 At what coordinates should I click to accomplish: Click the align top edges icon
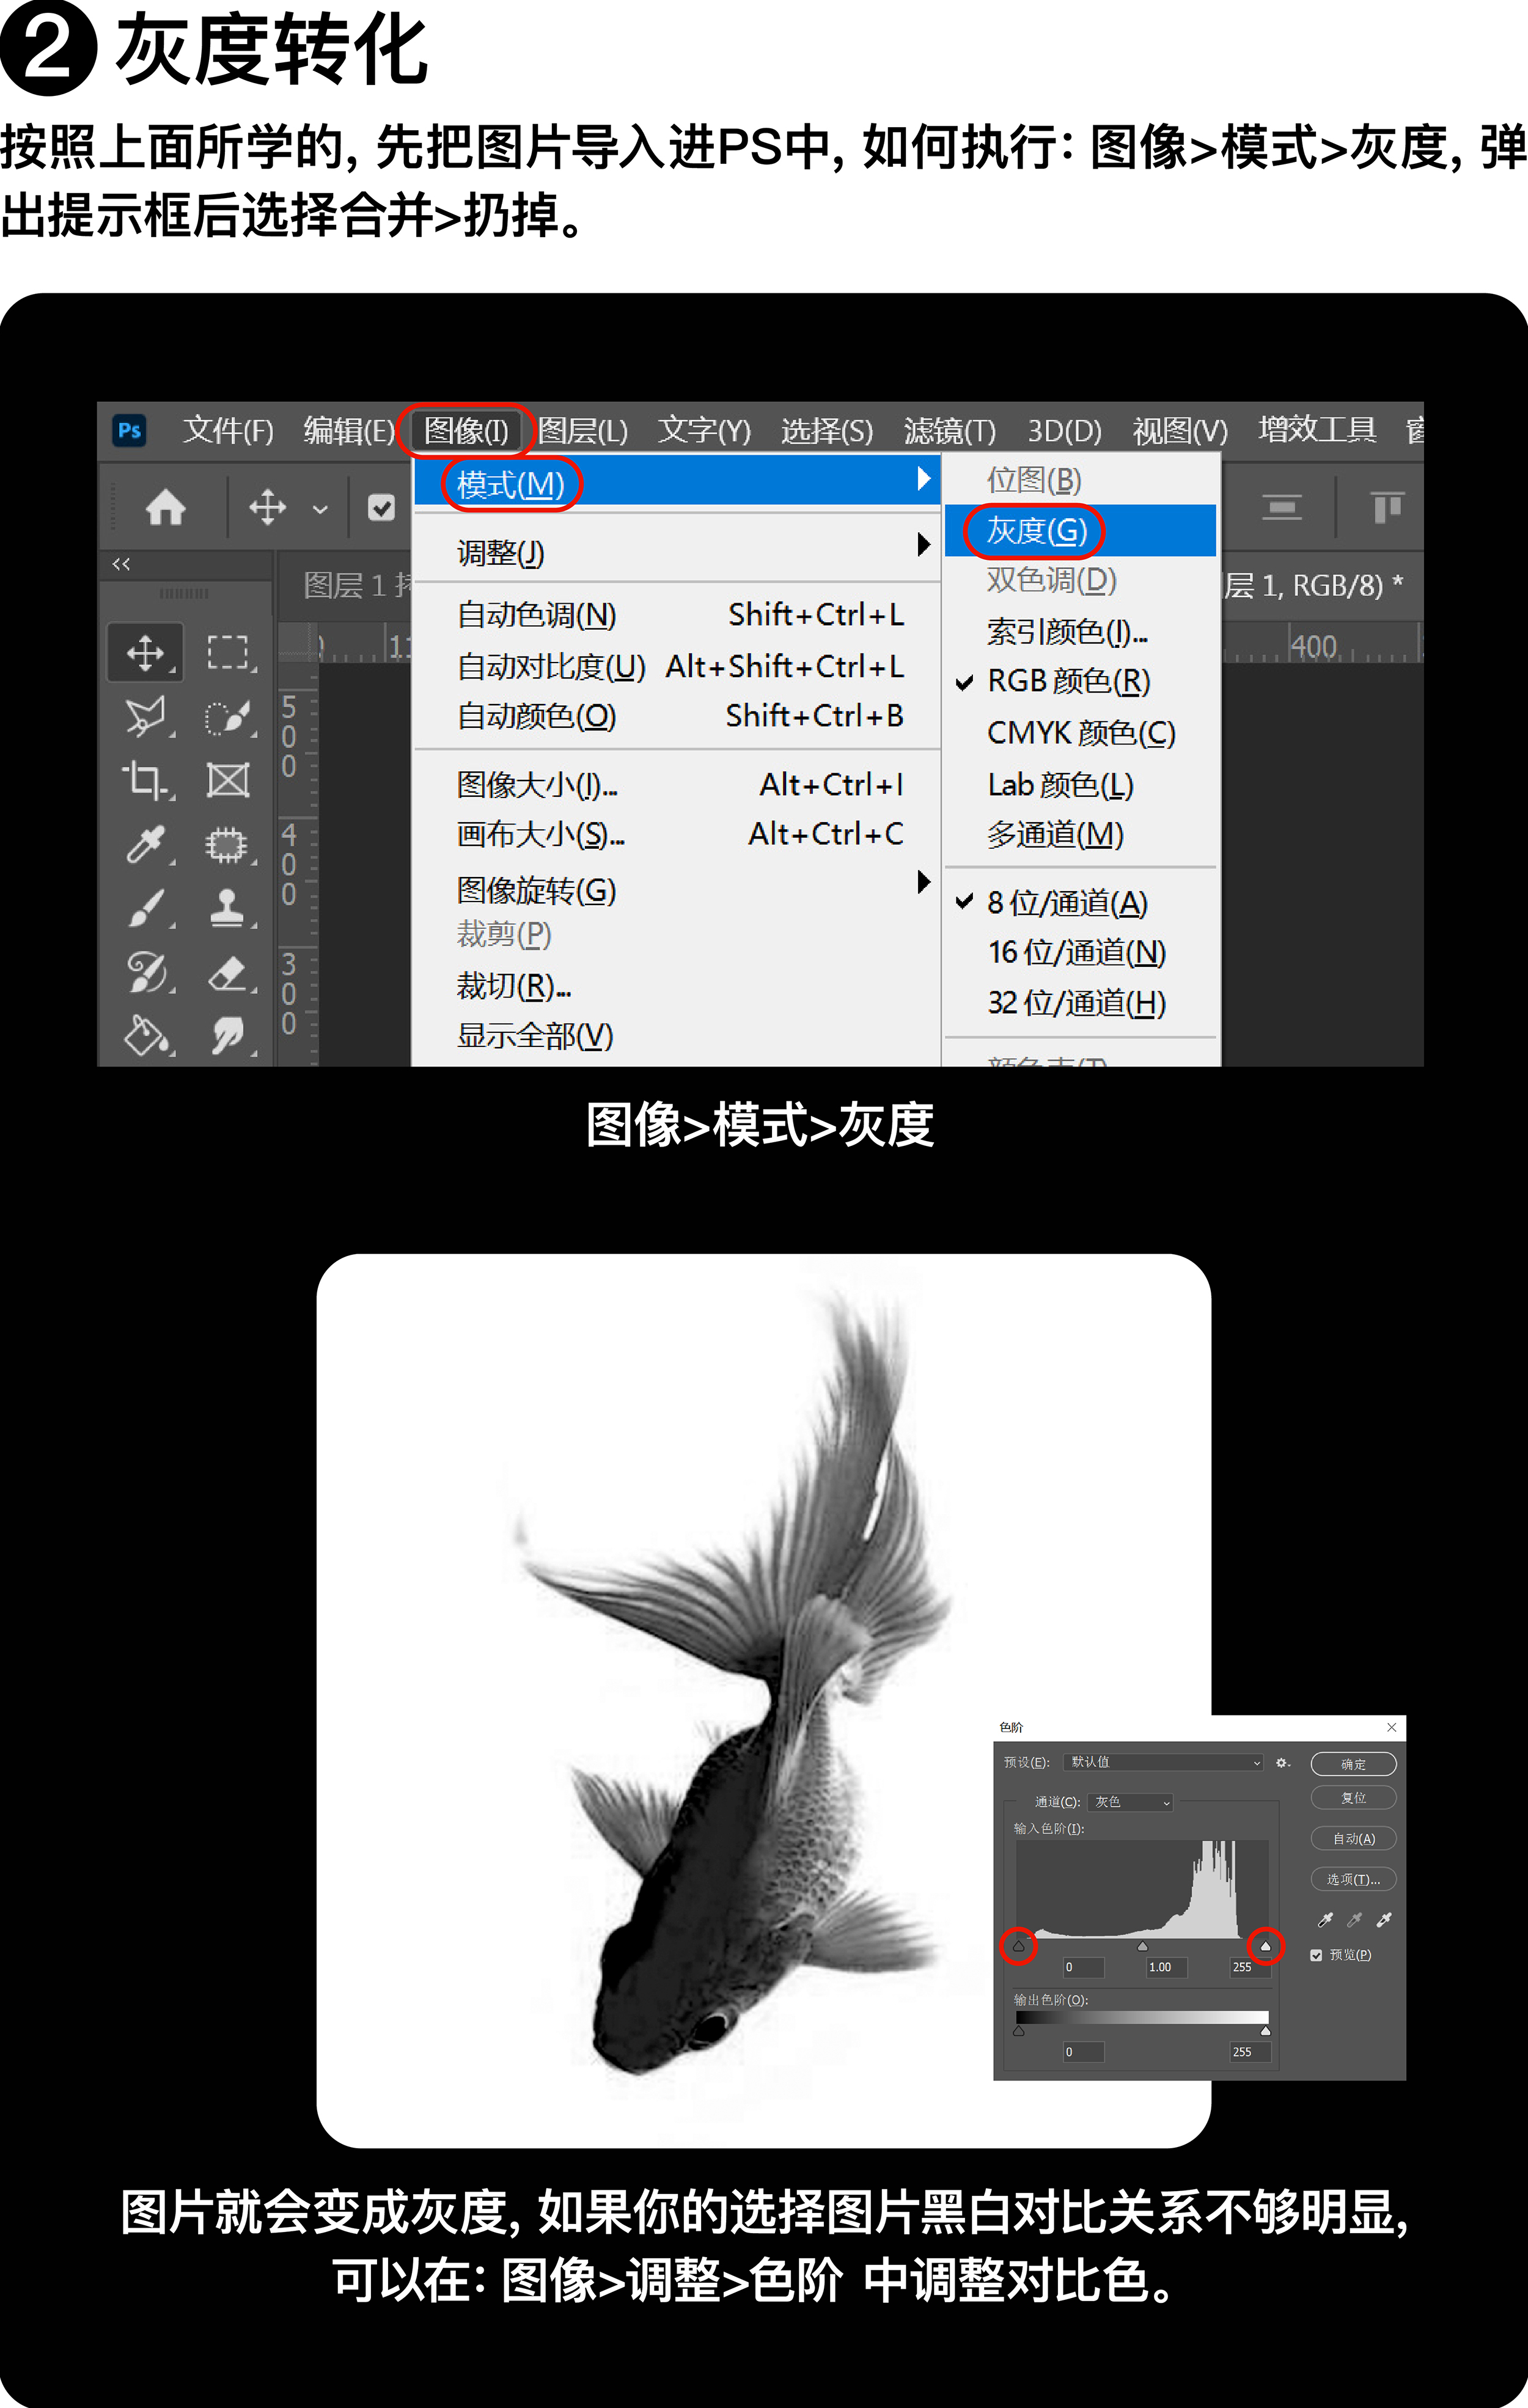(1387, 507)
